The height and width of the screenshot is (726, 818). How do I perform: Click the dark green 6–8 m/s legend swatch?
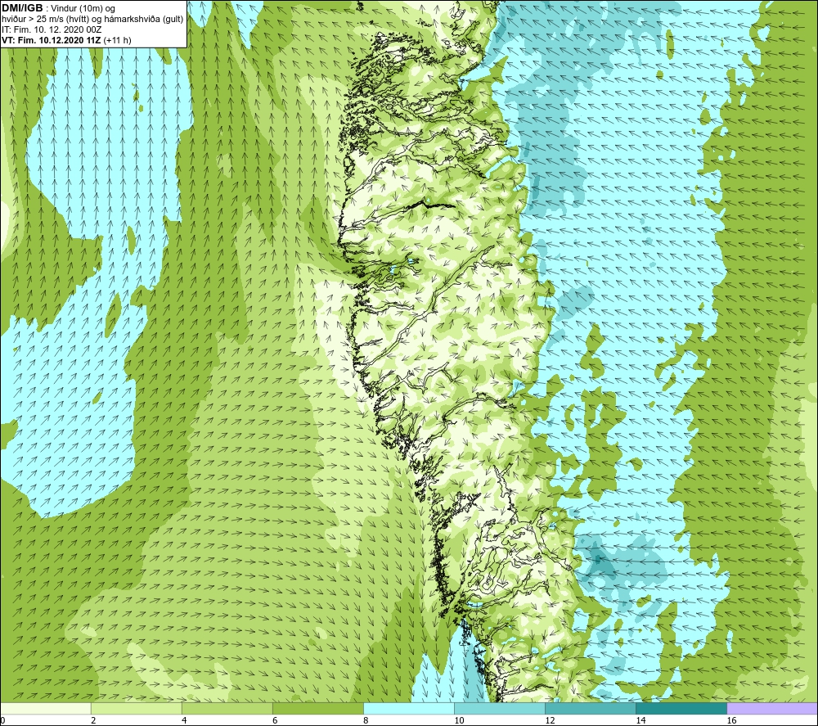(317, 708)
